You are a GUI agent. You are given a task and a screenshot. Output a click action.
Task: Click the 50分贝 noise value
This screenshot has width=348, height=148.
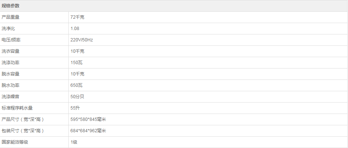click(77, 97)
